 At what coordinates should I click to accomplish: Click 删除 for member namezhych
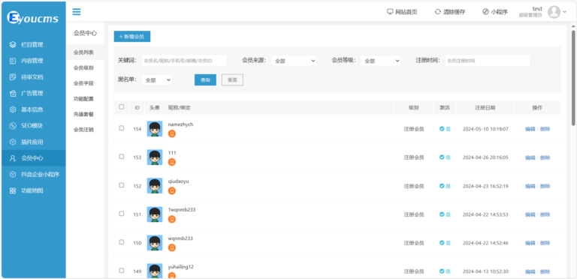click(545, 129)
